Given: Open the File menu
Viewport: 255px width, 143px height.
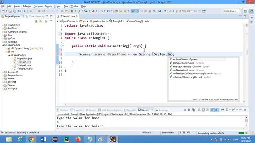Looking at the screenshot, I should click(x=3, y=6).
